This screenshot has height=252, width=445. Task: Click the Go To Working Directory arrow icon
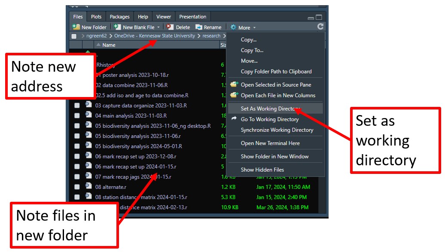(234, 118)
